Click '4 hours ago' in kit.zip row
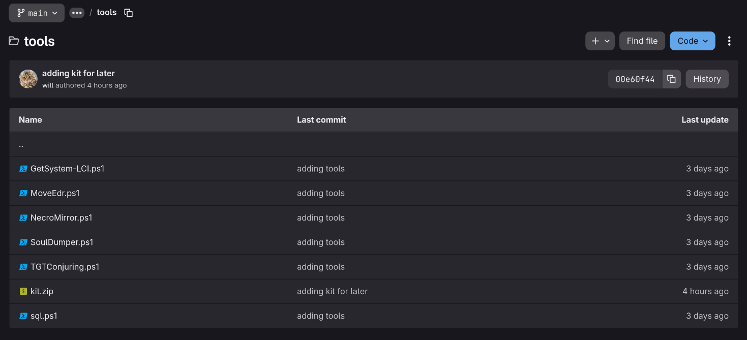 [705, 291]
